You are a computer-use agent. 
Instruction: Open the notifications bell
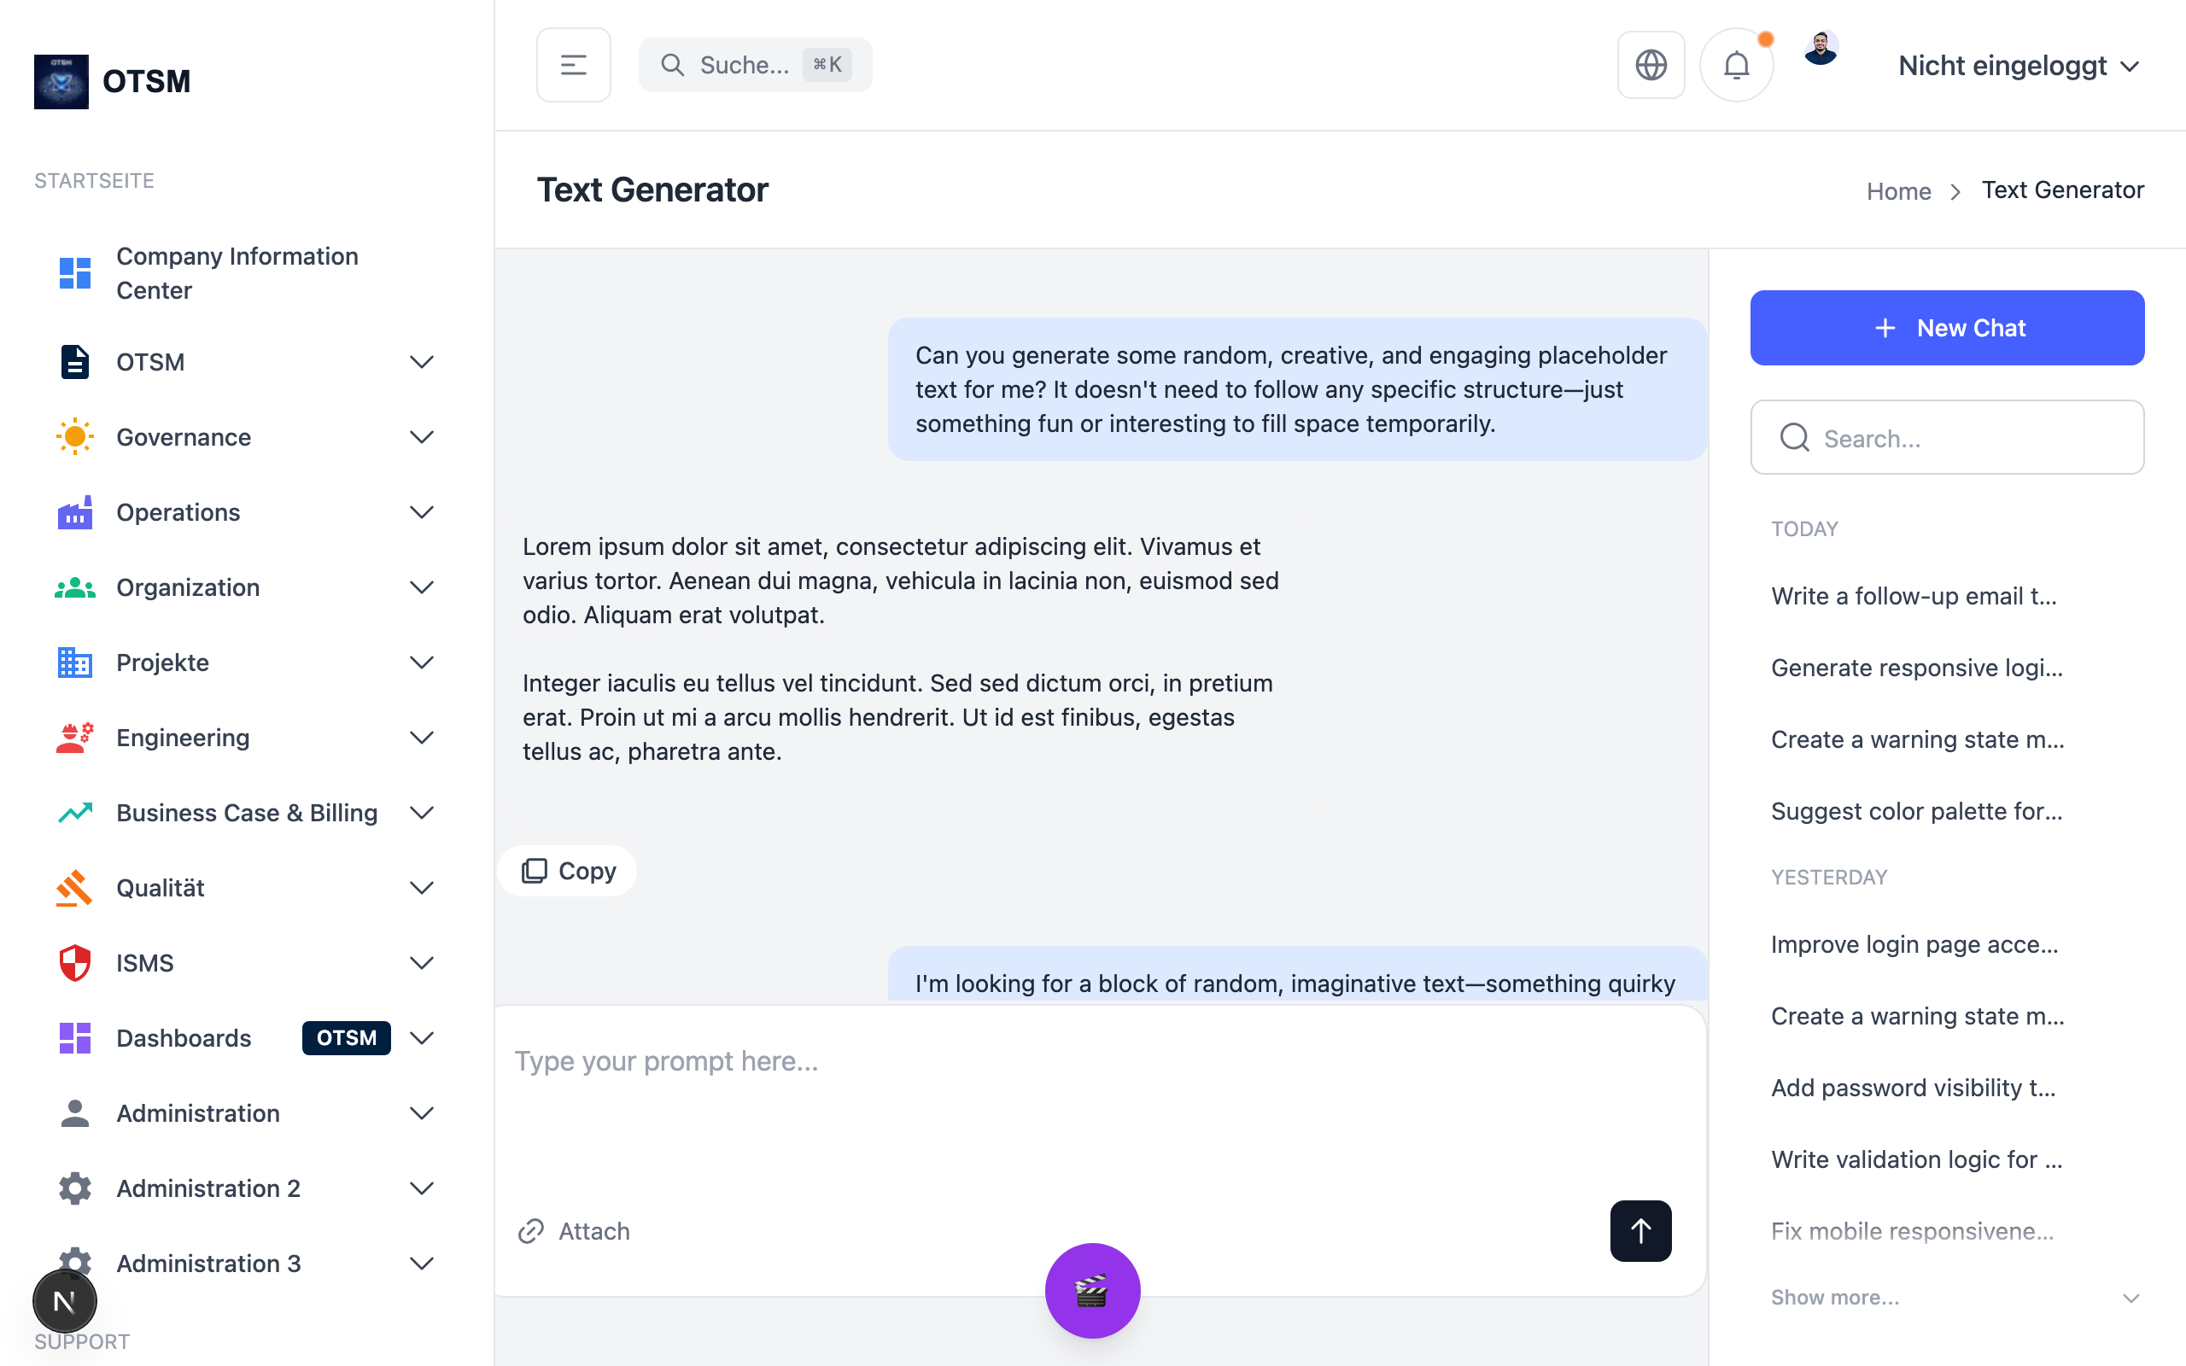click(x=1735, y=65)
